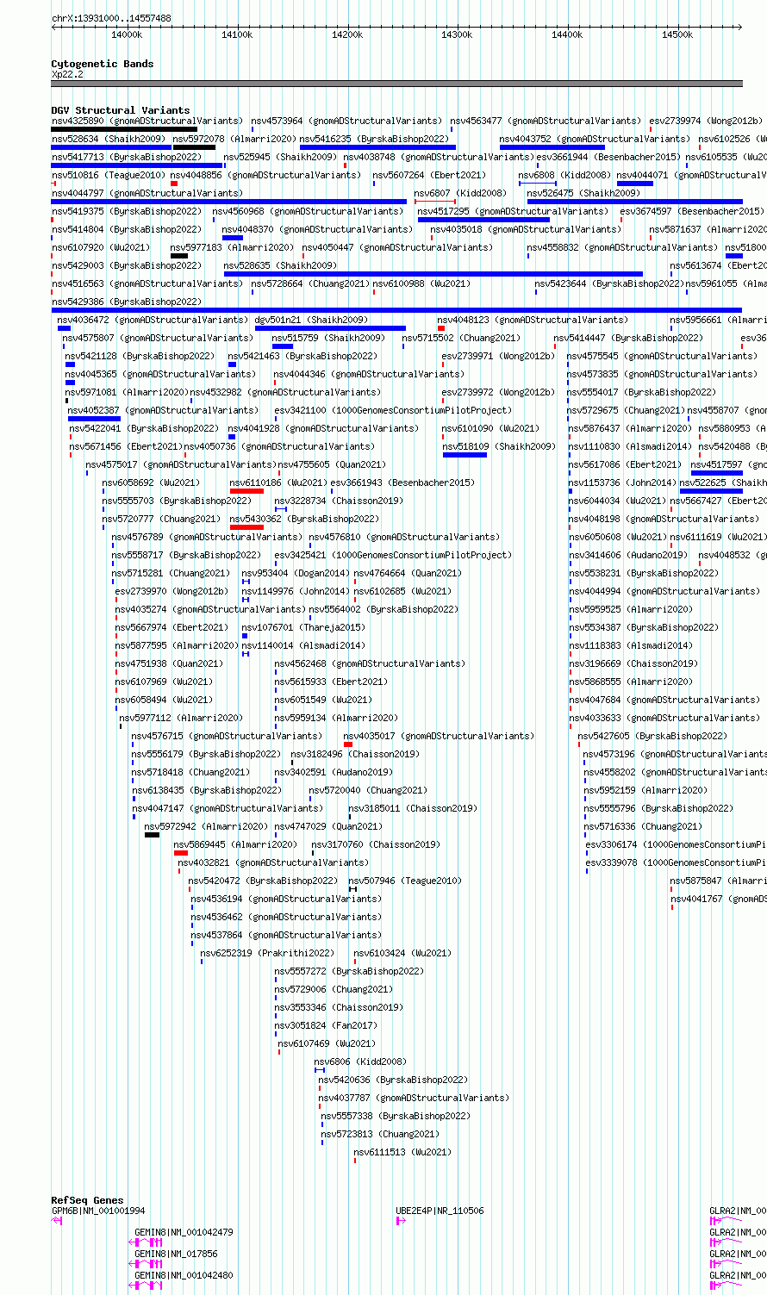
Task: Select variant nsv510816 (Teague2010)
Action: 109,175
